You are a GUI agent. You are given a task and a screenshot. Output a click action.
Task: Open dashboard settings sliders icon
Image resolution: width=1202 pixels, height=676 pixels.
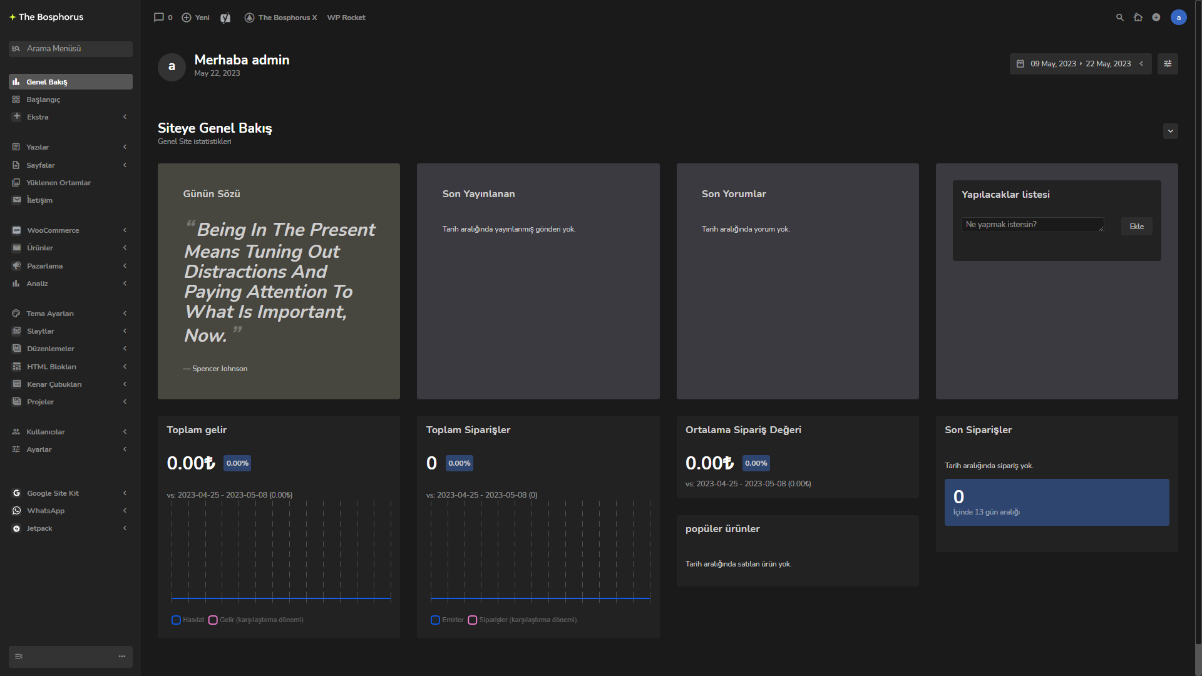1168,64
